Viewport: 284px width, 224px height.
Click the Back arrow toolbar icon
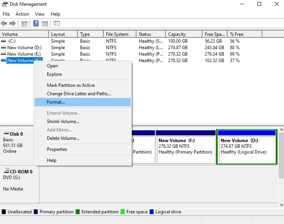(4, 23)
